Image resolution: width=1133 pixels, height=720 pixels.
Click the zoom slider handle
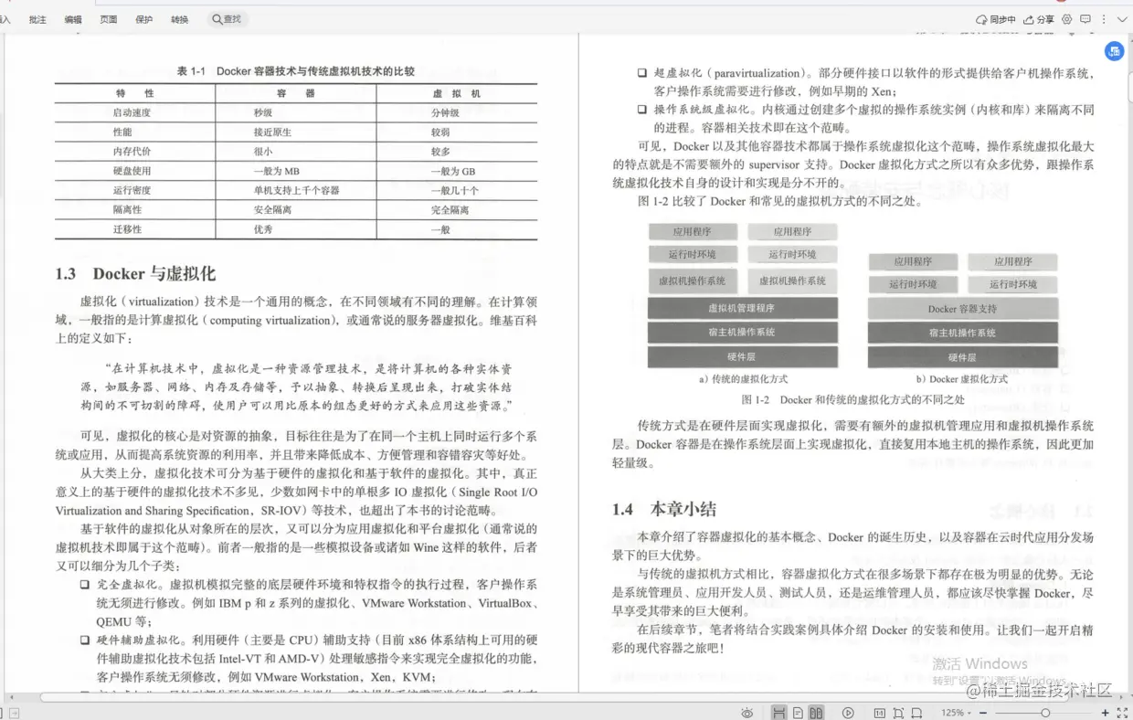tap(1045, 713)
